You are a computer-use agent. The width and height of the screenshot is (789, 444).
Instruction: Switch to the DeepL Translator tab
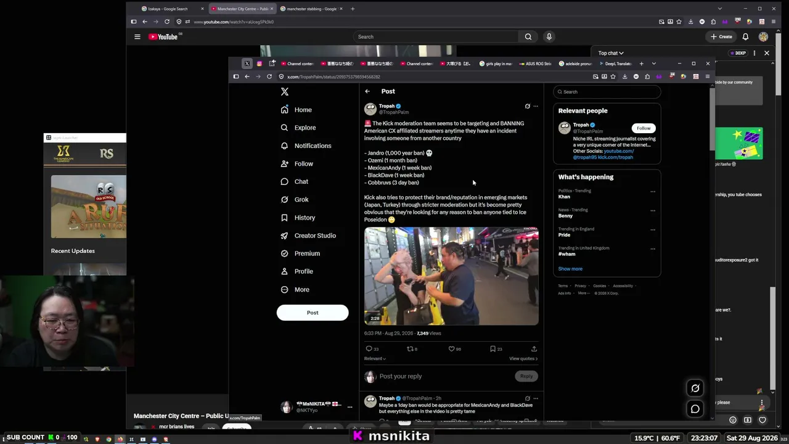tap(616, 64)
